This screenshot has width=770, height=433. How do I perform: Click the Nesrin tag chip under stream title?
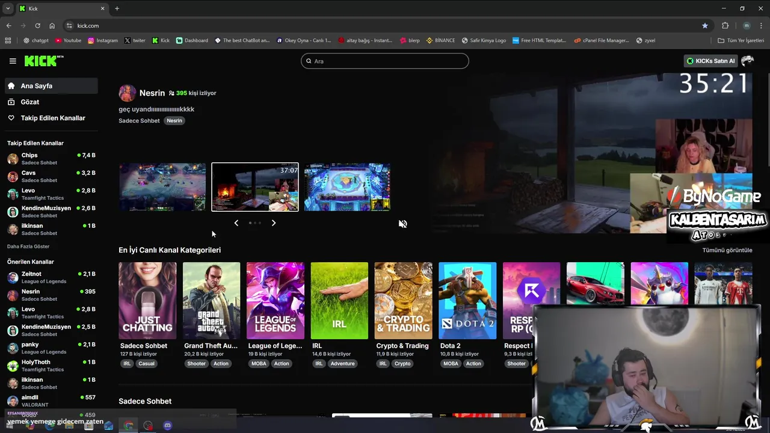point(174,120)
